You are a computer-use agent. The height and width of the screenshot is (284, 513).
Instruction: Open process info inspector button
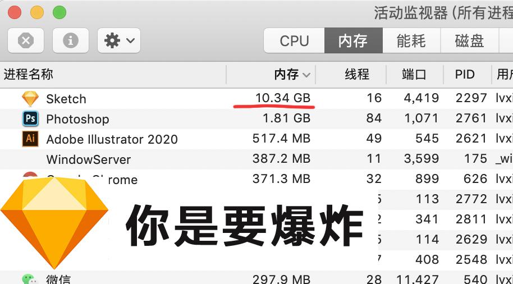click(x=70, y=40)
